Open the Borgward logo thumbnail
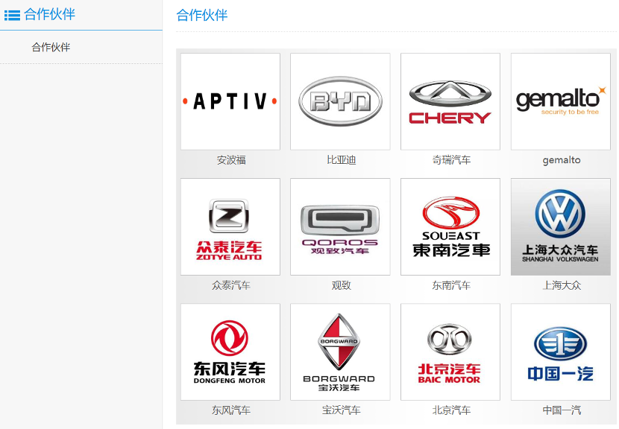The width and height of the screenshot is (619, 429). coord(340,352)
